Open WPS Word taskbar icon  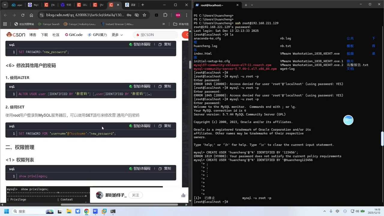pyautogui.click(x=95, y=211)
